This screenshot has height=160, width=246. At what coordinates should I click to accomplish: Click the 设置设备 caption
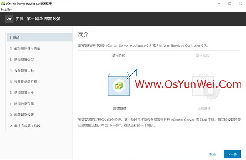point(204,108)
